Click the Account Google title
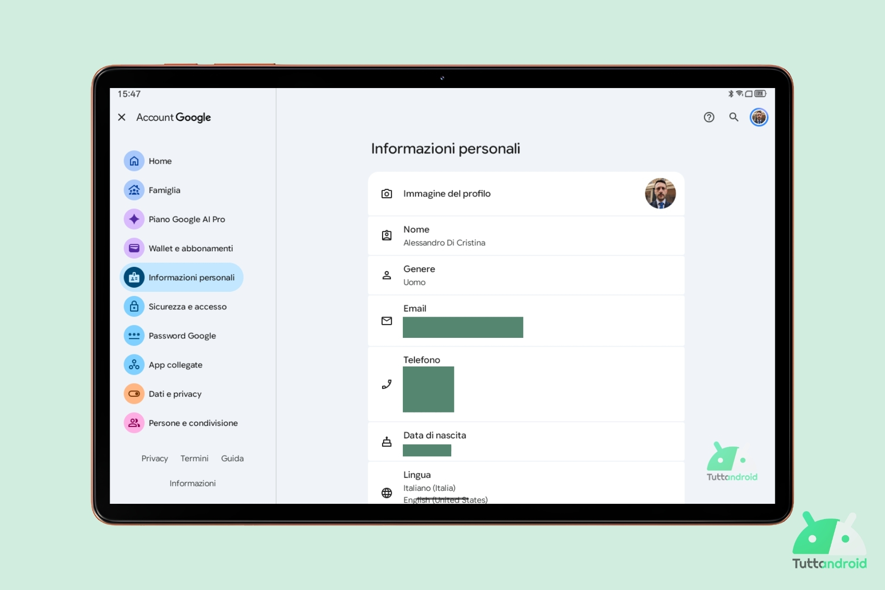885x590 pixels. (x=173, y=117)
